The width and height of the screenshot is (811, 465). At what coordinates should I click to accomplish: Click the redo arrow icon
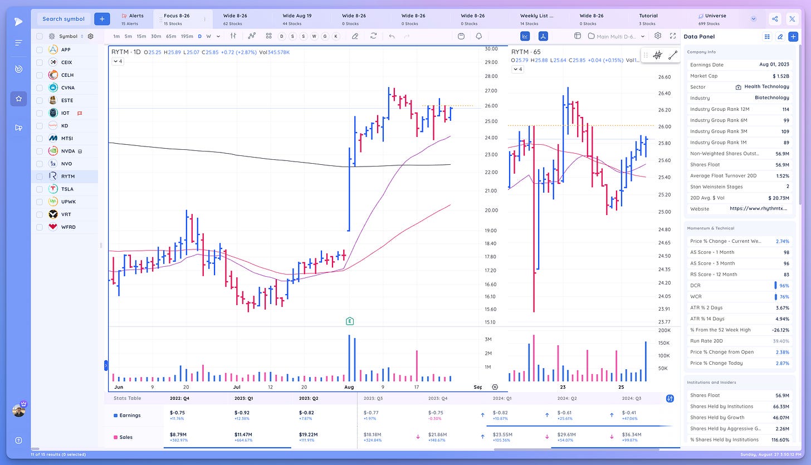tap(407, 36)
